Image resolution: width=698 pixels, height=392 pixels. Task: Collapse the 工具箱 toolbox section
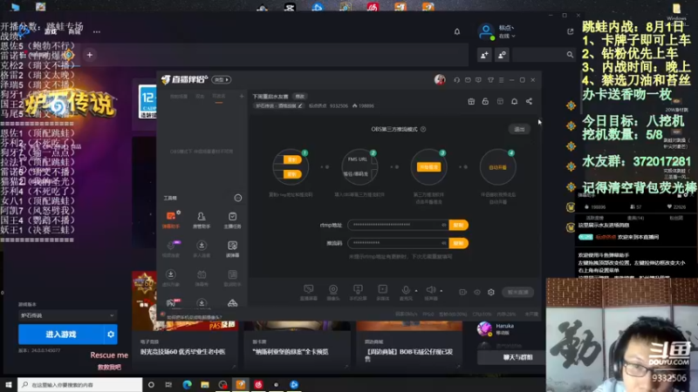point(238,198)
